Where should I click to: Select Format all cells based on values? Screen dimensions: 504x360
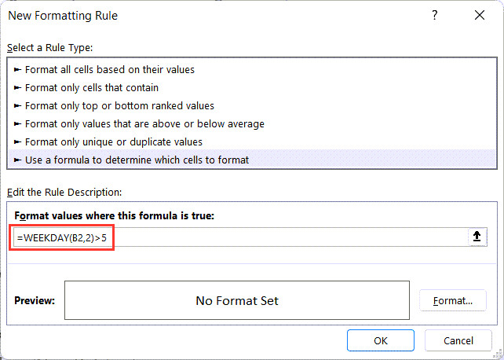[x=109, y=69]
